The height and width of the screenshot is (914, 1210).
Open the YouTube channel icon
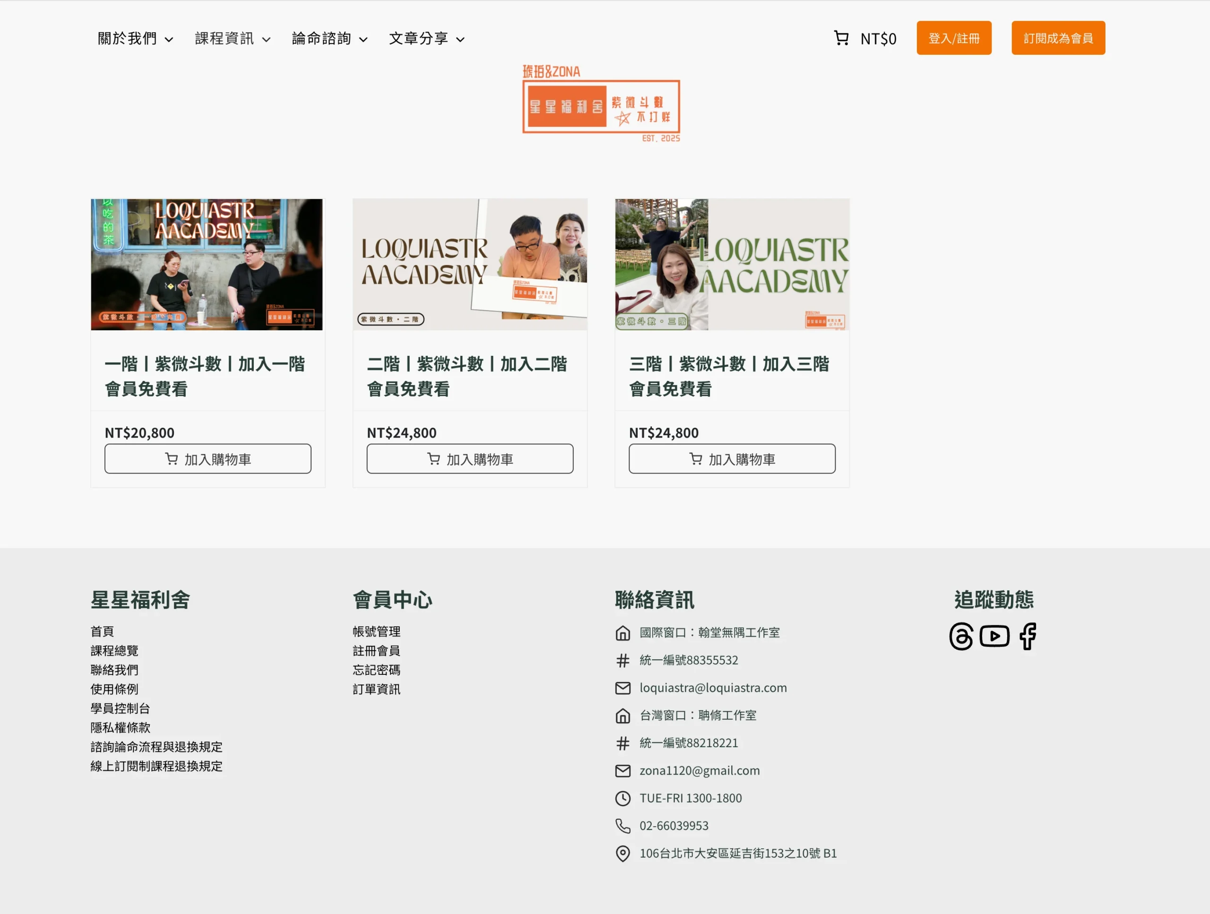pos(994,636)
